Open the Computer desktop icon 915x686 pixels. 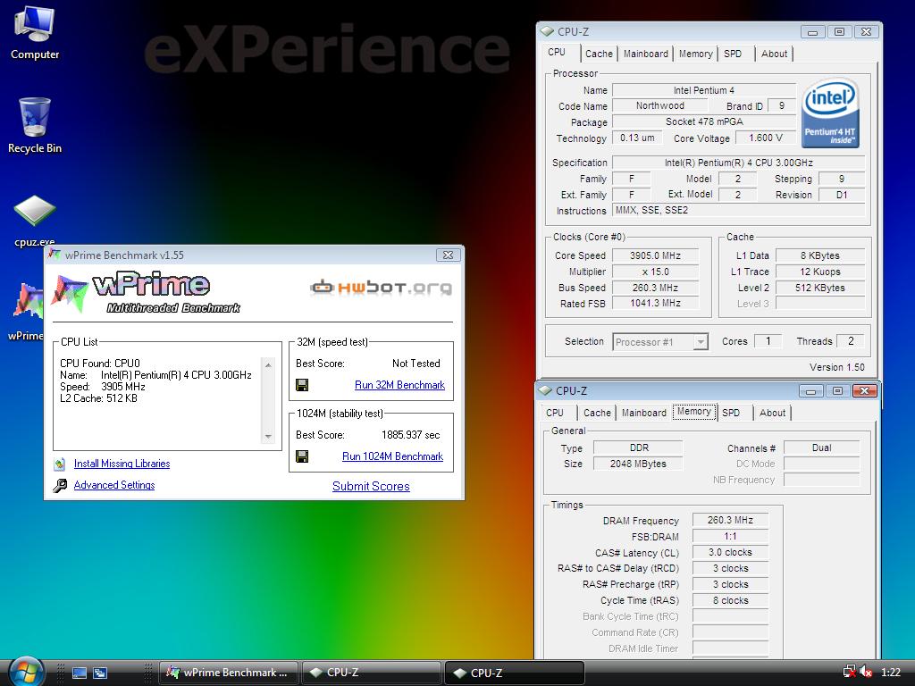(35, 32)
